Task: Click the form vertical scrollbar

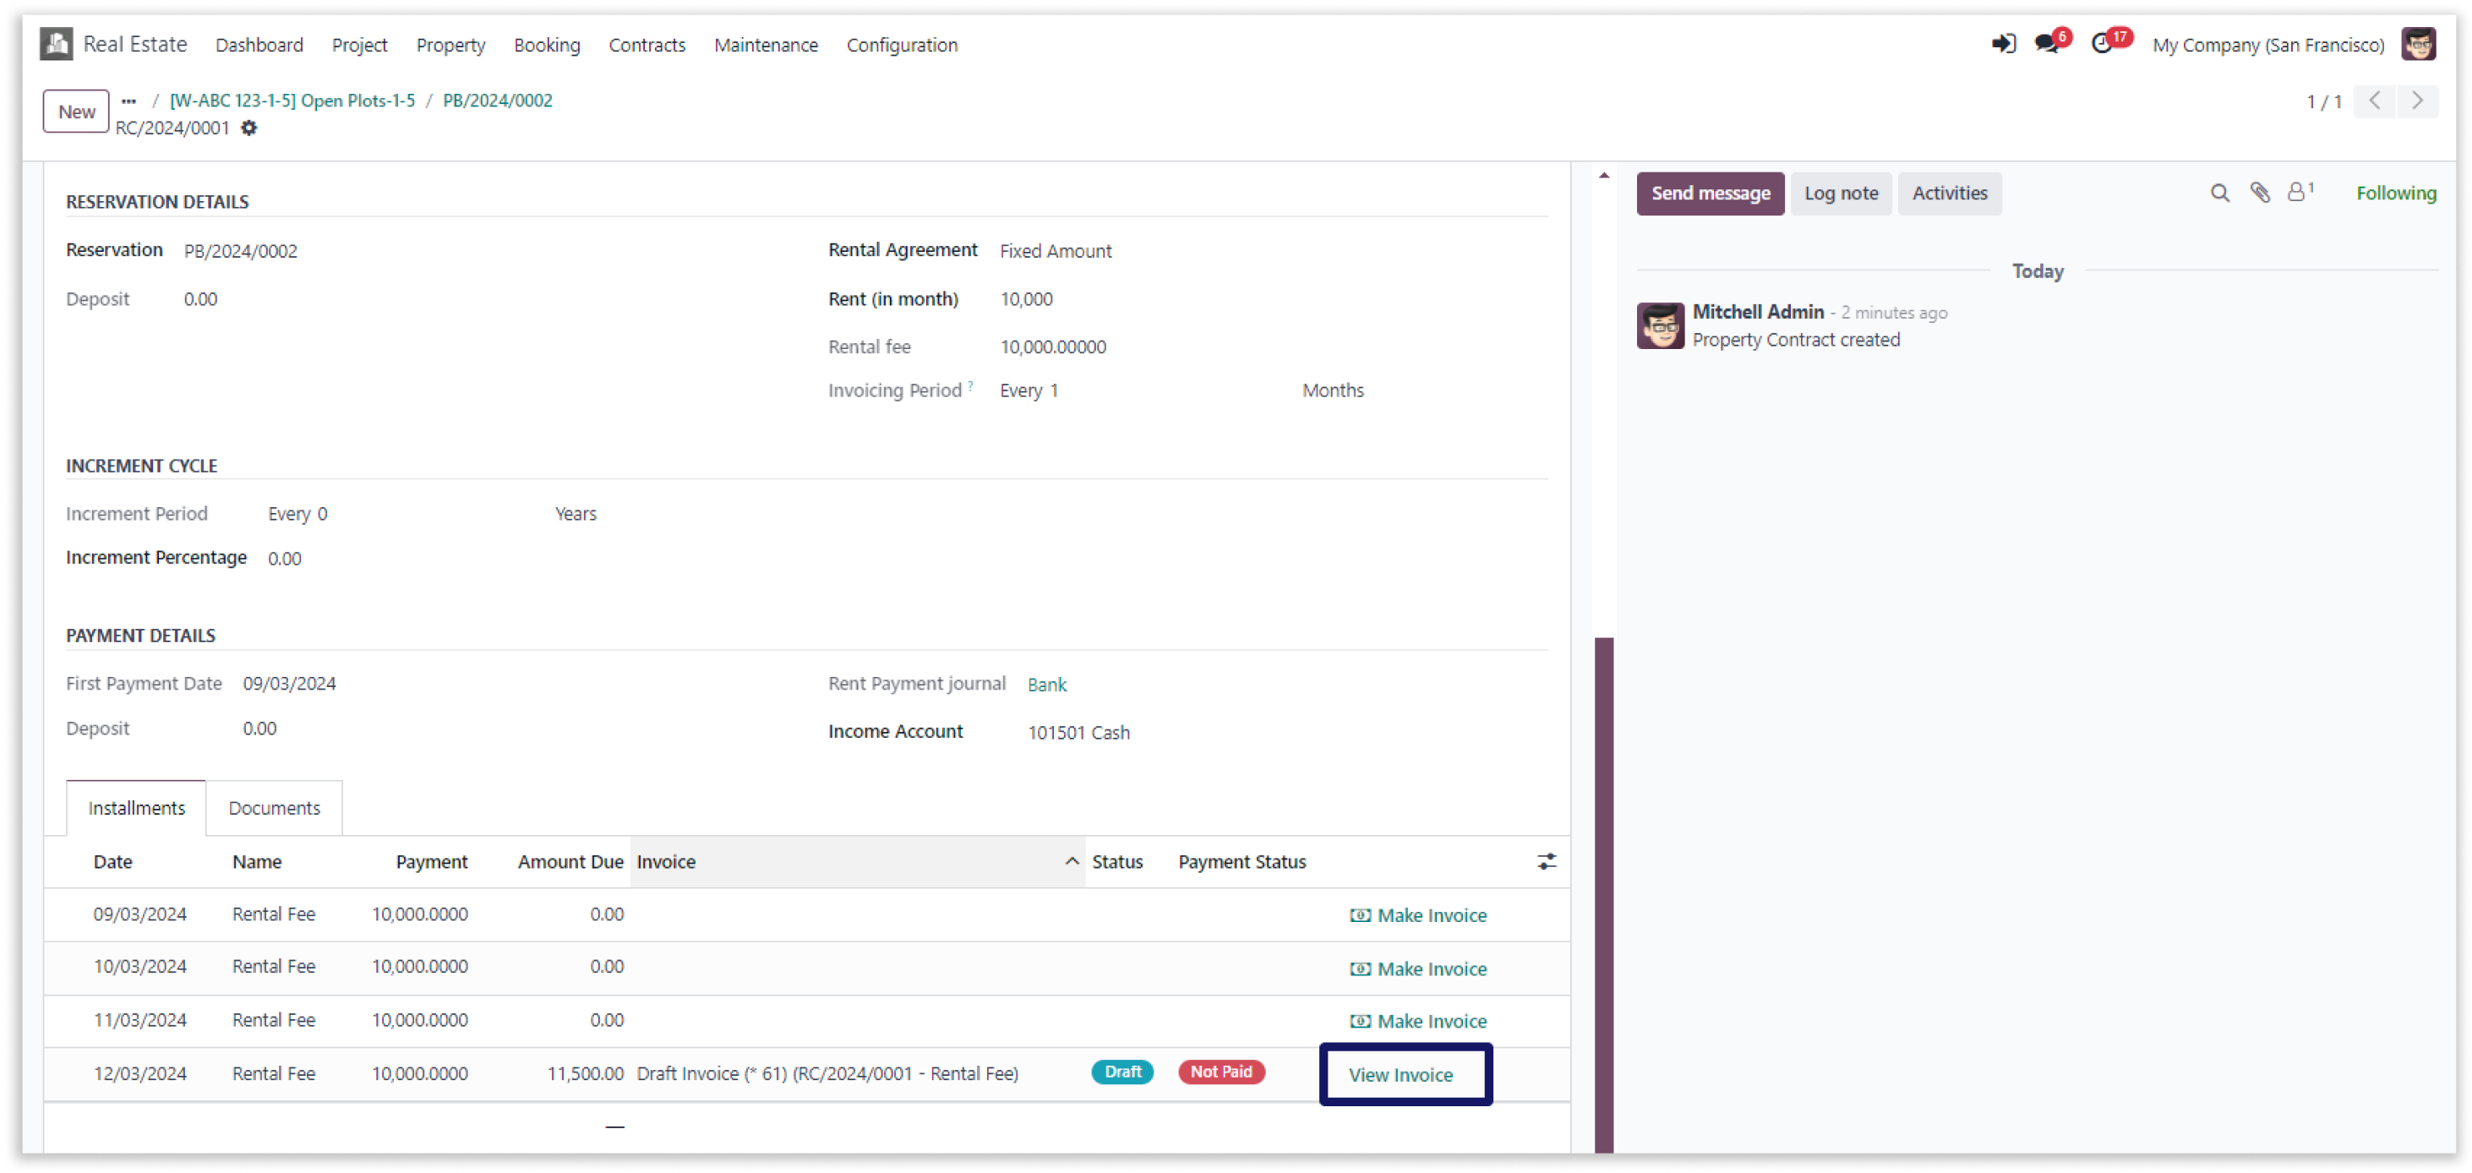Action: [1603, 895]
